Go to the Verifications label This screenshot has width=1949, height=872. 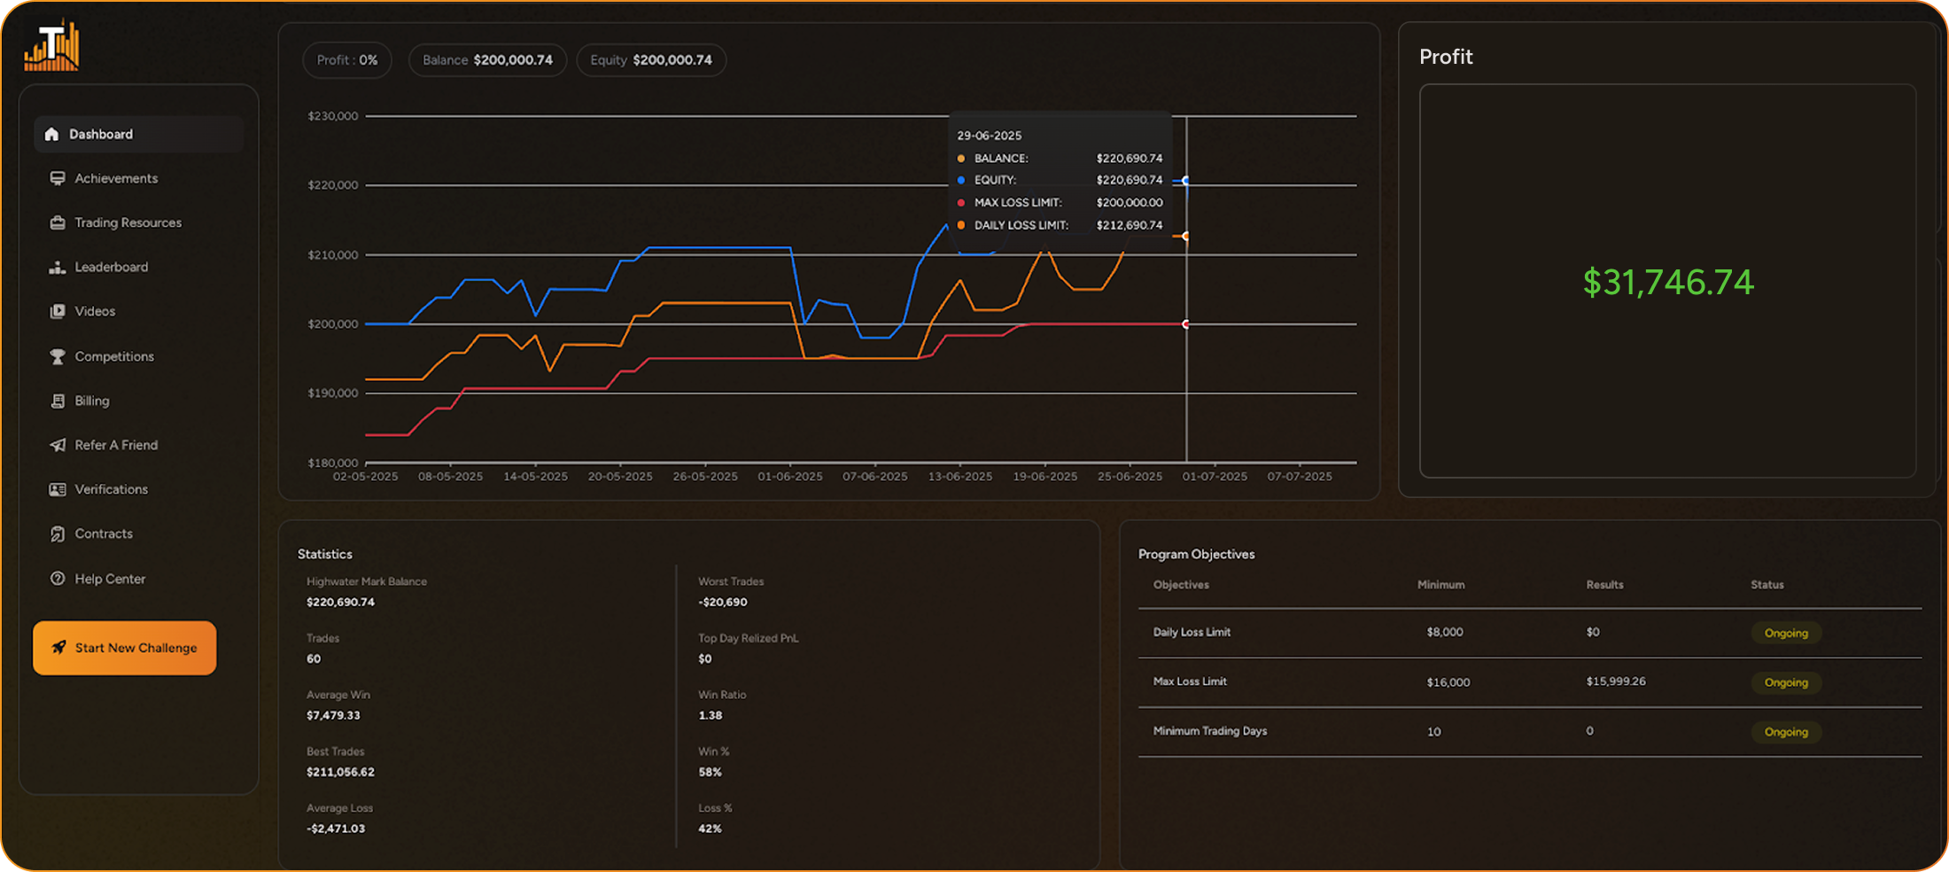click(x=112, y=489)
